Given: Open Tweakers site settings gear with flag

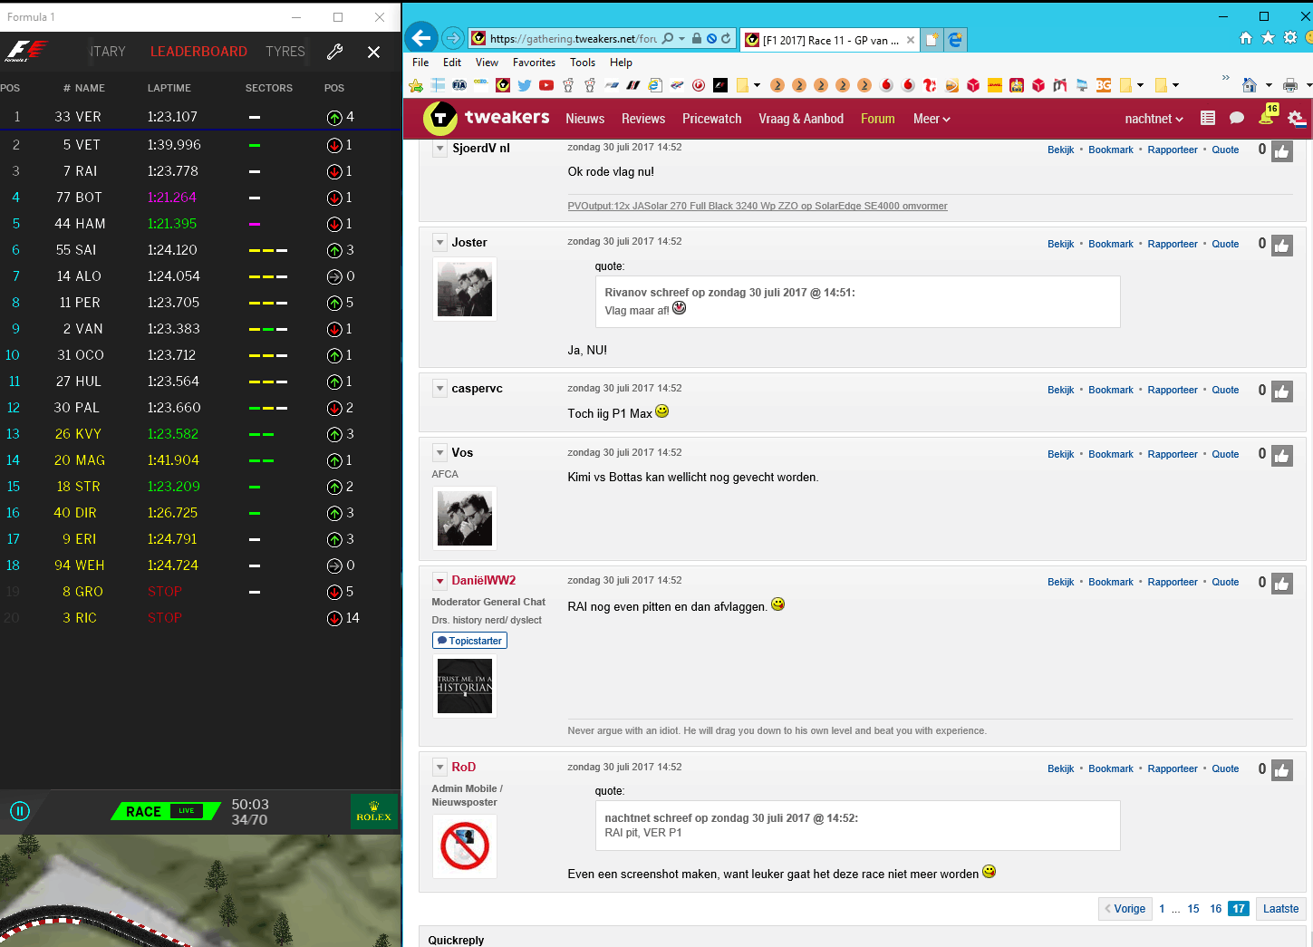Looking at the screenshot, I should [x=1297, y=119].
